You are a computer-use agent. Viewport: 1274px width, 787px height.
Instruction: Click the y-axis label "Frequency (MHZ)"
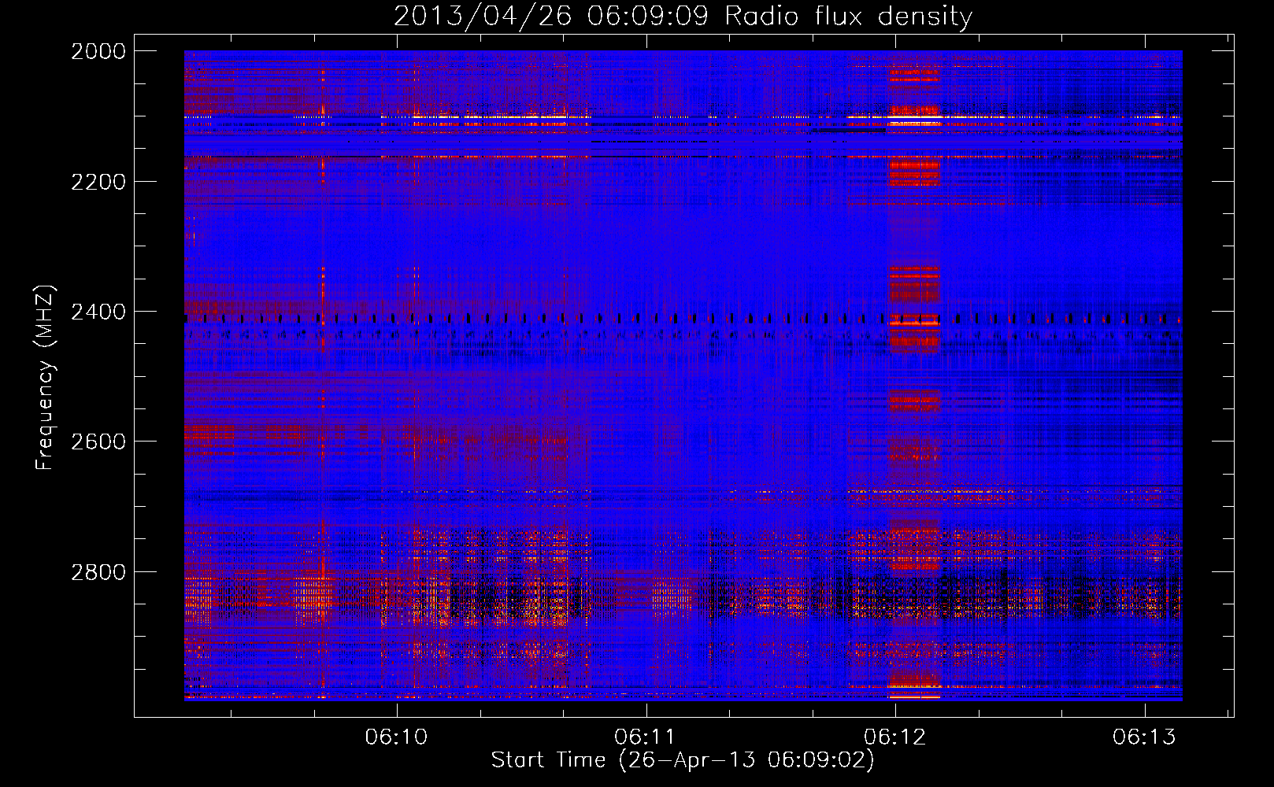[x=45, y=378]
